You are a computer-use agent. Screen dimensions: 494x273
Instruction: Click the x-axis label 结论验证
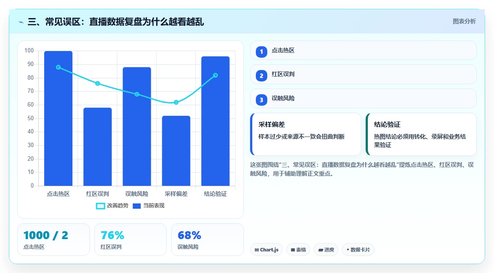click(x=216, y=194)
